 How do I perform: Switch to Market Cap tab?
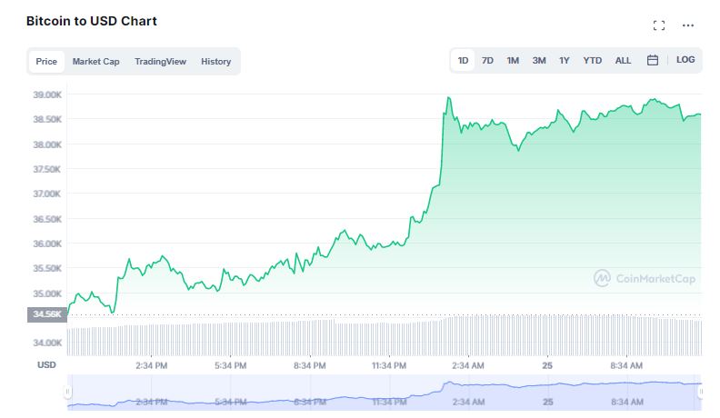95,62
